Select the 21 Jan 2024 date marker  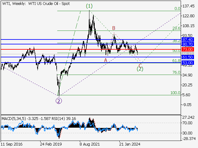(x=130, y=144)
